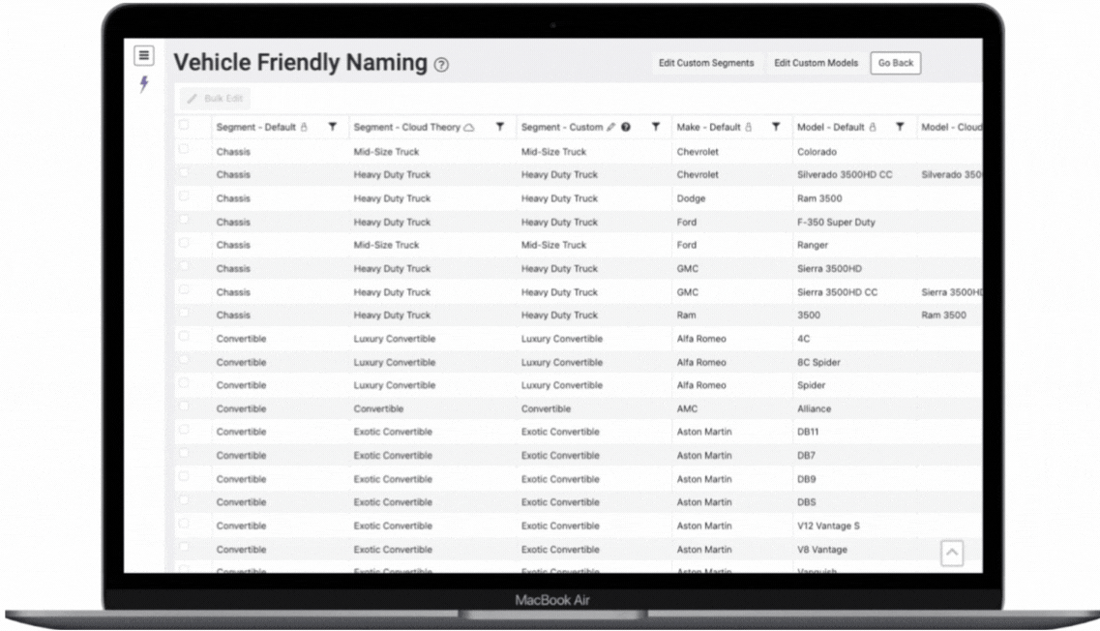Screen dimensions: 1100x631
Task: Click '8C Spider' model cell
Action: [x=818, y=362]
